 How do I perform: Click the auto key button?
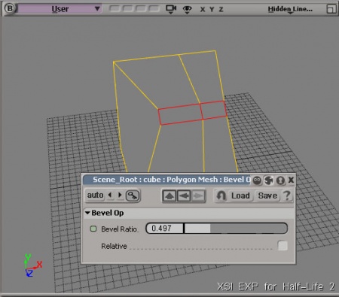pyautogui.click(x=95, y=195)
